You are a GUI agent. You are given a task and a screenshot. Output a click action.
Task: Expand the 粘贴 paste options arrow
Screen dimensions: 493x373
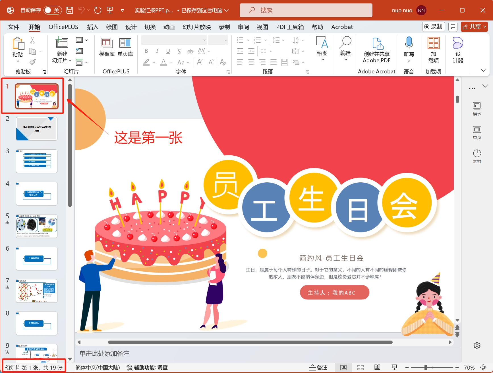coord(17,61)
